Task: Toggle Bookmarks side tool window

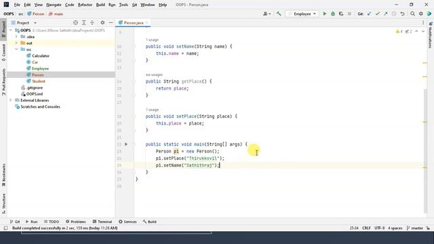Action: click(x=3, y=175)
